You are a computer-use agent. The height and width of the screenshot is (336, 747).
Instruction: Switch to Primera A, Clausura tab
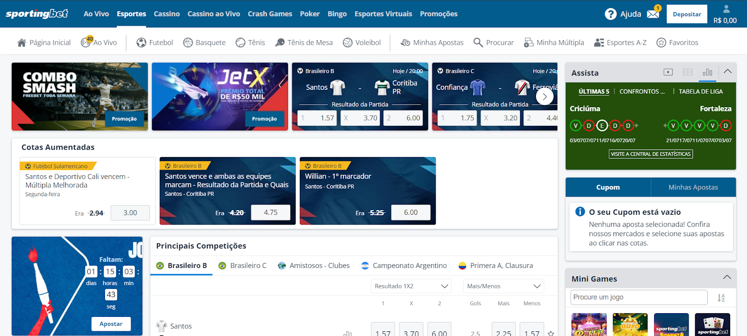pos(495,266)
